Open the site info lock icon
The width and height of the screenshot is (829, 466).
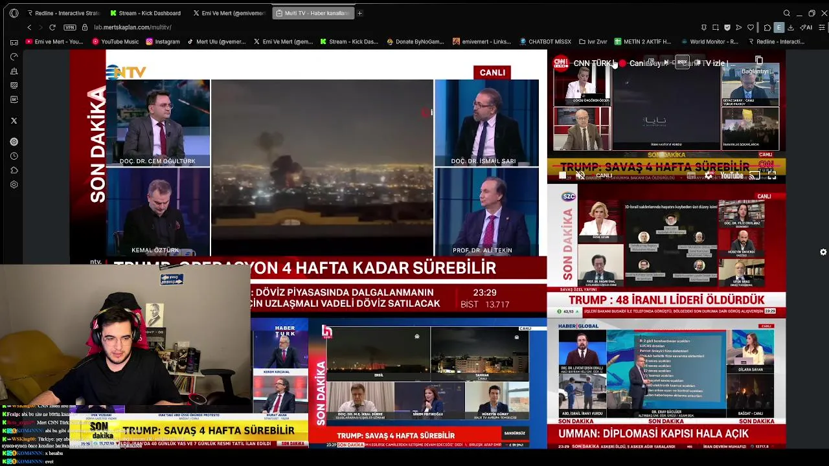84,27
